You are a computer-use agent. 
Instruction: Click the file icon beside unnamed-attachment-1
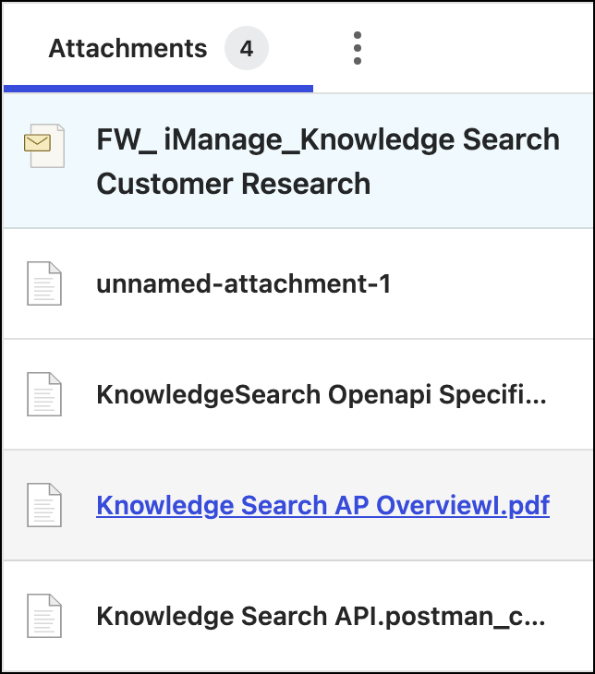click(x=44, y=284)
